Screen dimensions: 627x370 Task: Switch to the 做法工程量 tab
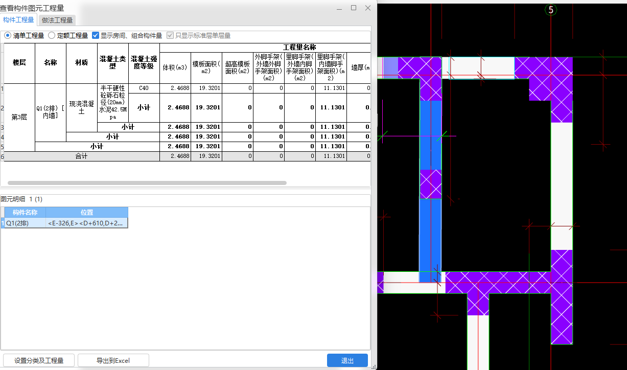point(57,20)
